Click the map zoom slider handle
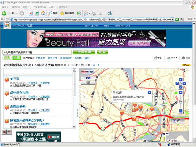 (x=181, y=102)
